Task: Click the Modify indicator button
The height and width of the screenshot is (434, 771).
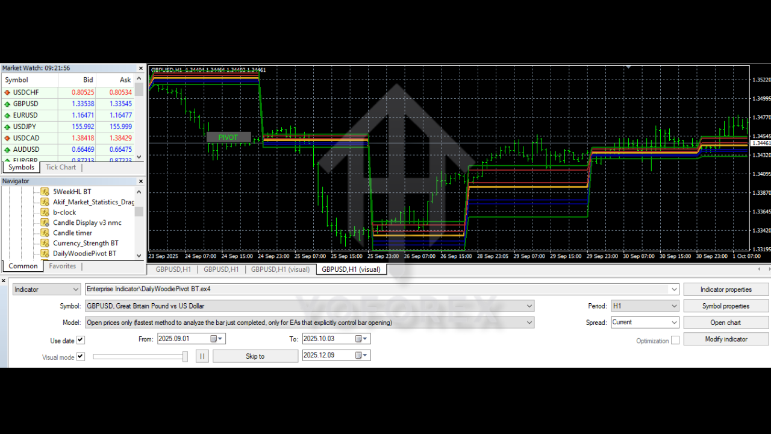Action: (725, 339)
